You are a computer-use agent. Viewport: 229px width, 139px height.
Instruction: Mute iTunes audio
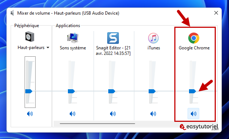[x=153, y=114]
